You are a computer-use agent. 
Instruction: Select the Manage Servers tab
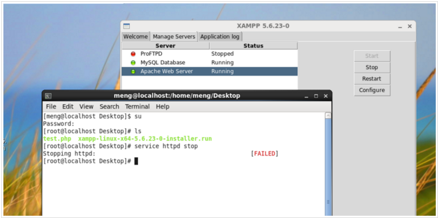coord(174,36)
